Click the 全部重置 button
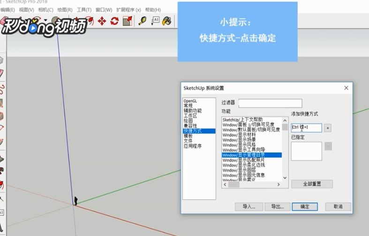369x236 pixels. pos(312,184)
